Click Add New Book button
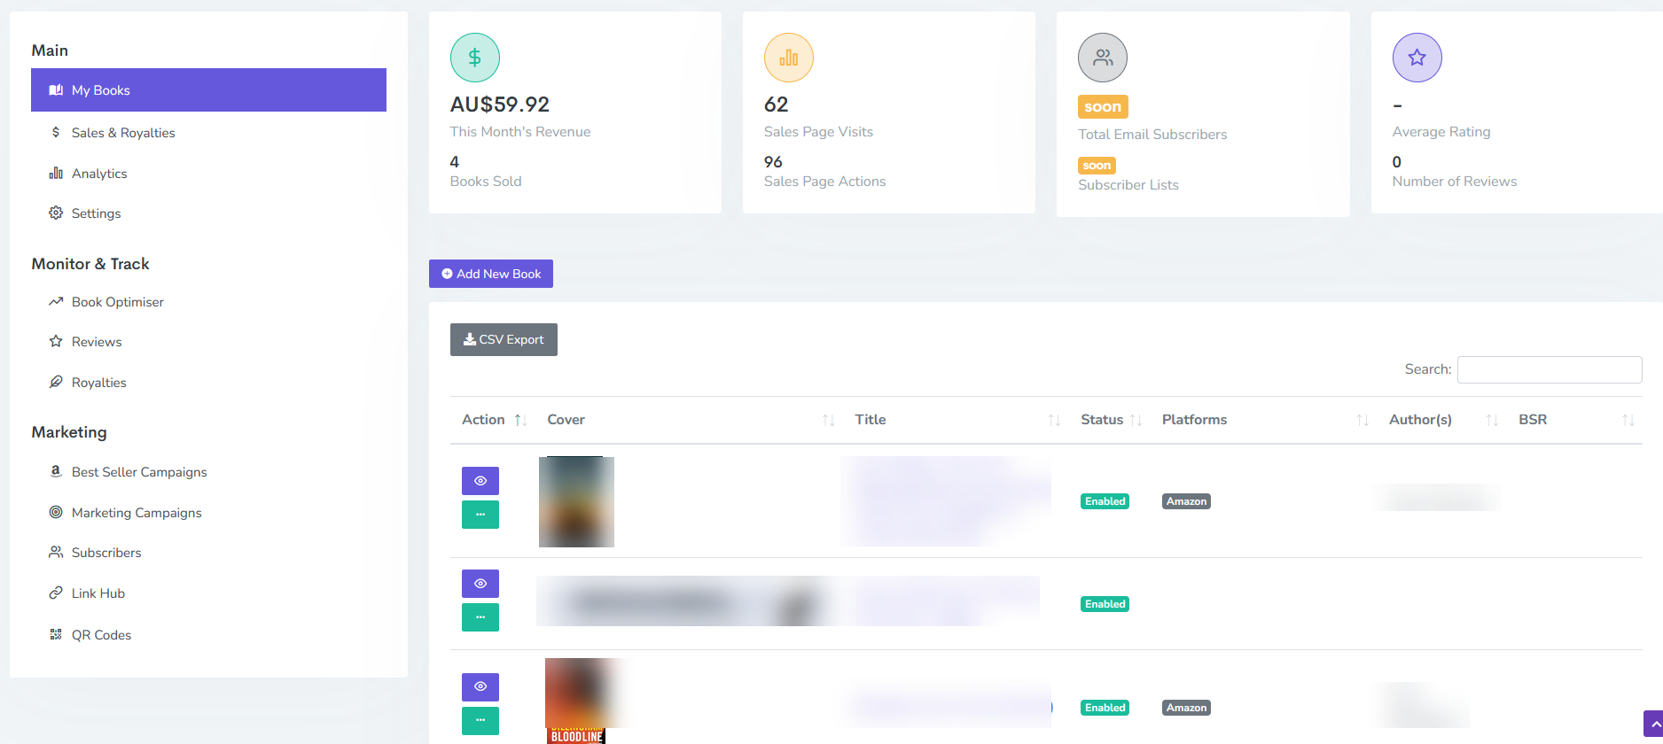 [x=491, y=274]
